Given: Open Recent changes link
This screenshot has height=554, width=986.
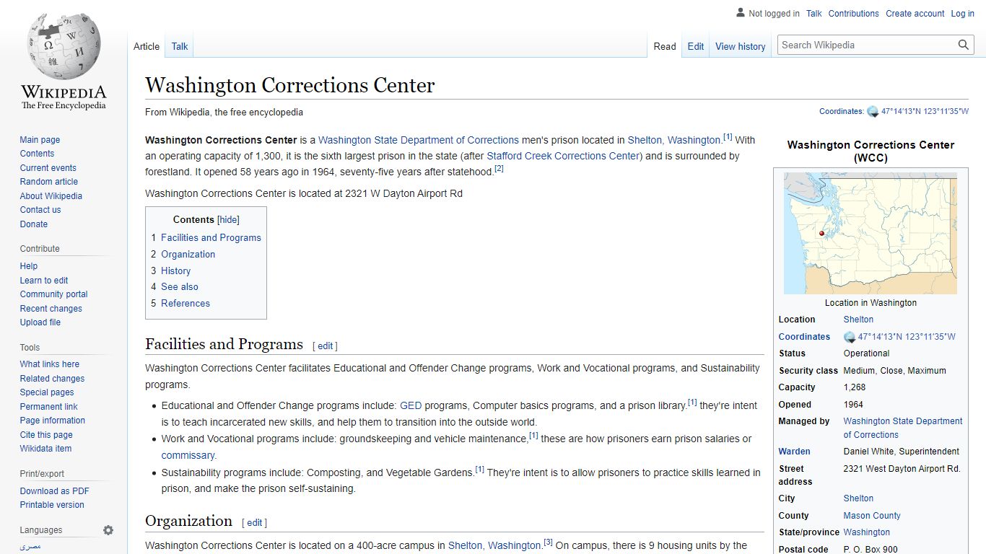Looking at the screenshot, I should 51,309.
